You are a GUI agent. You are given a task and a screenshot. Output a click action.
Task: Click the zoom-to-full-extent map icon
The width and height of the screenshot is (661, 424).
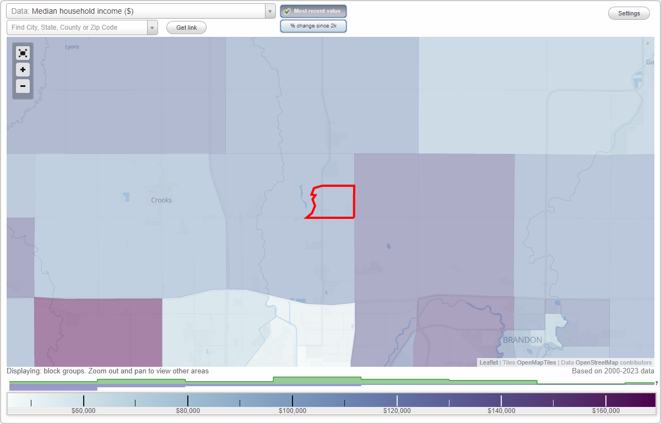pos(23,53)
